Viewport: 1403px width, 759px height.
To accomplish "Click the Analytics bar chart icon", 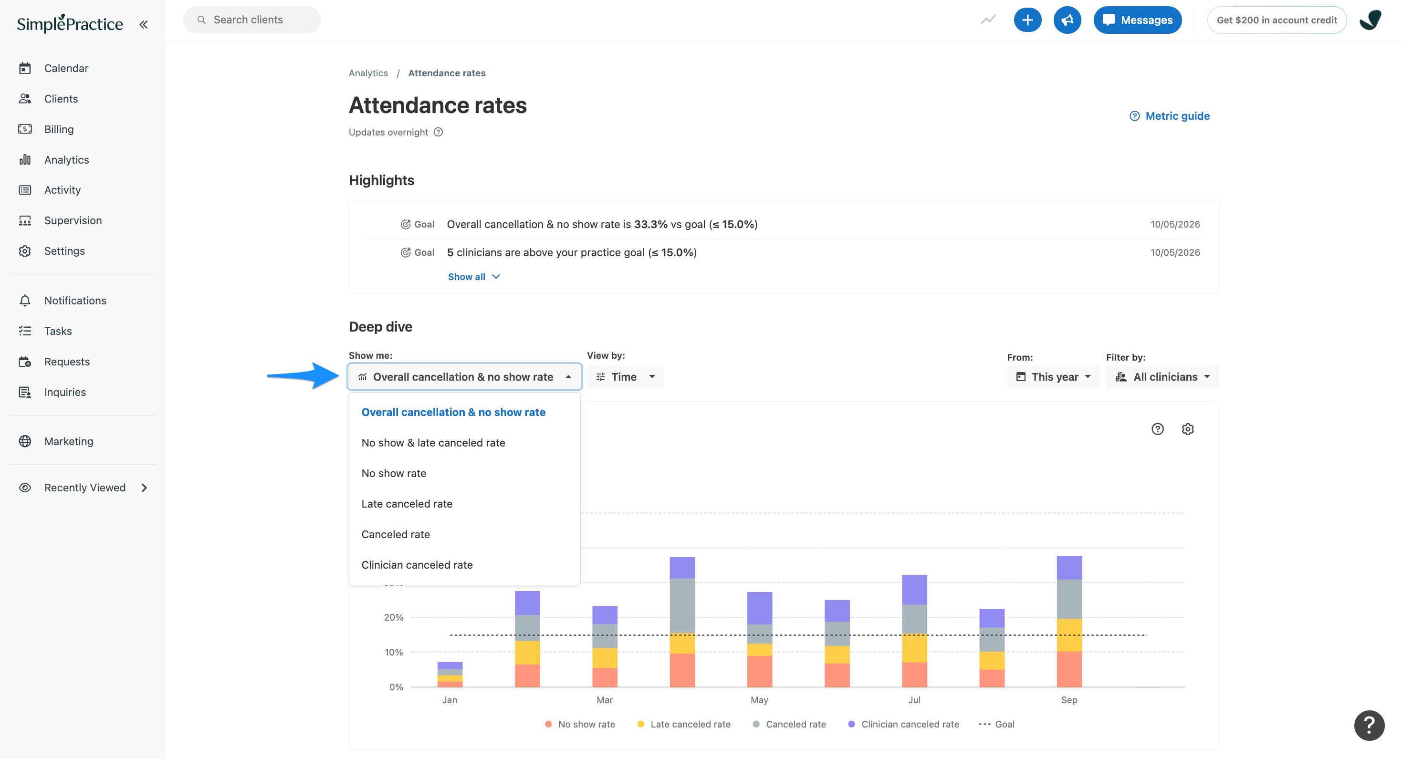I will coord(25,159).
